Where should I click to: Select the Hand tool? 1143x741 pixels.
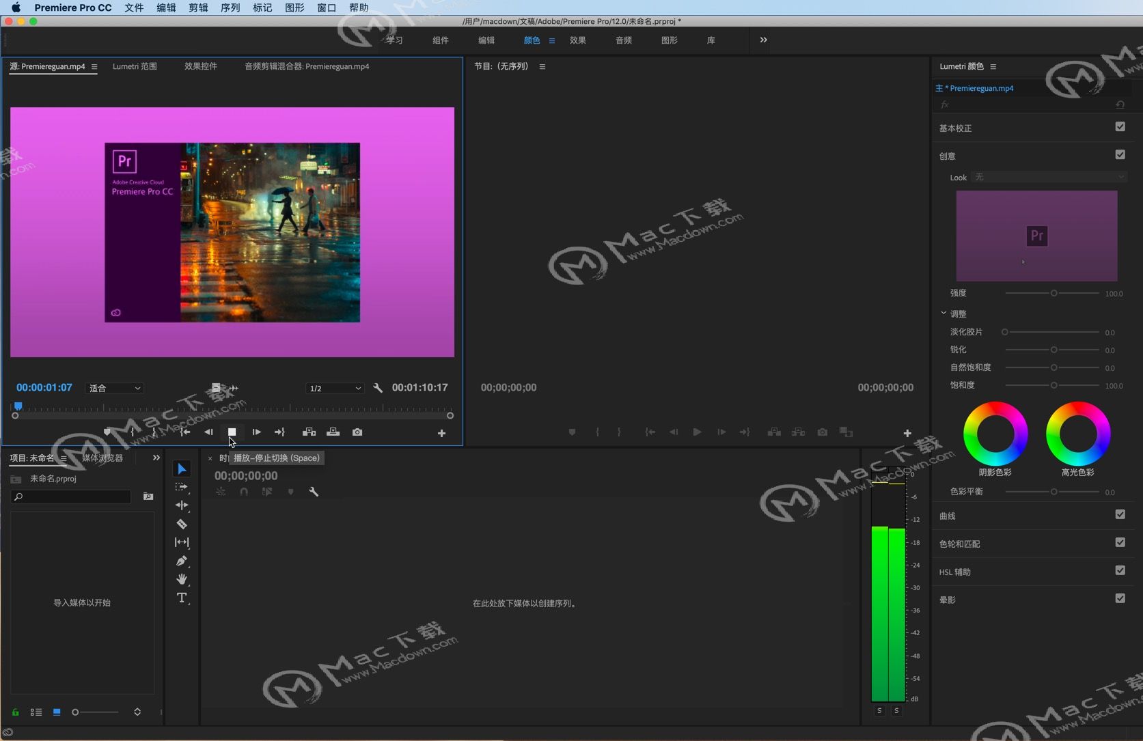click(182, 579)
